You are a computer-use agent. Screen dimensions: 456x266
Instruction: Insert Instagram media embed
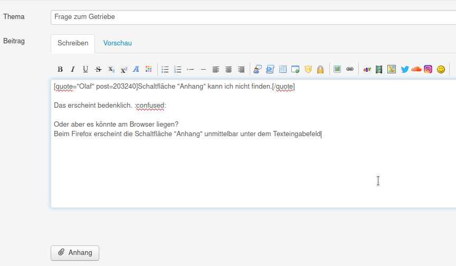click(x=428, y=69)
